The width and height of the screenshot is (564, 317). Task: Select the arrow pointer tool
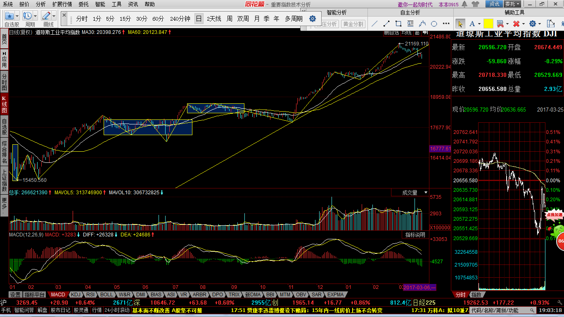(460, 24)
